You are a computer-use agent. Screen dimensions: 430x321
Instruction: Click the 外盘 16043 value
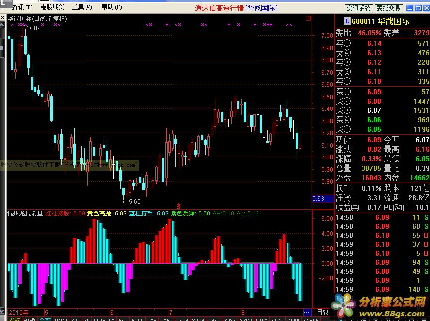tap(371, 178)
